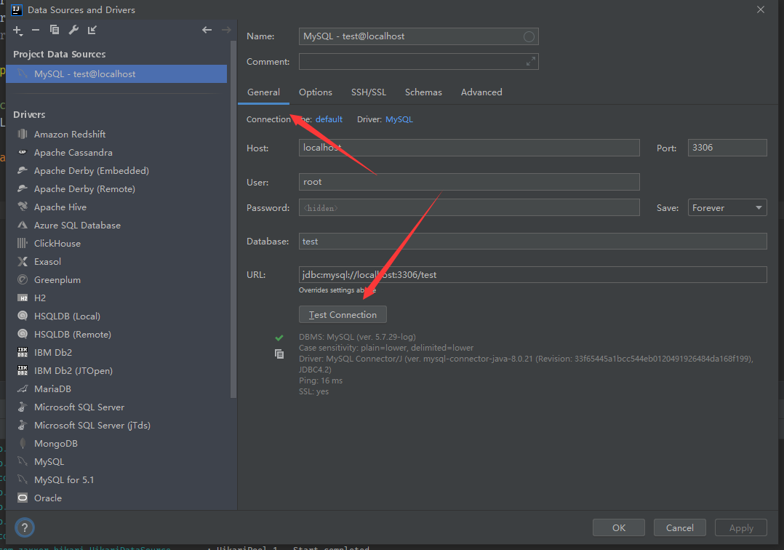Viewport: 784px width, 550px height.
Task: Open the SSH/SSL tab
Action: click(x=369, y=92)
